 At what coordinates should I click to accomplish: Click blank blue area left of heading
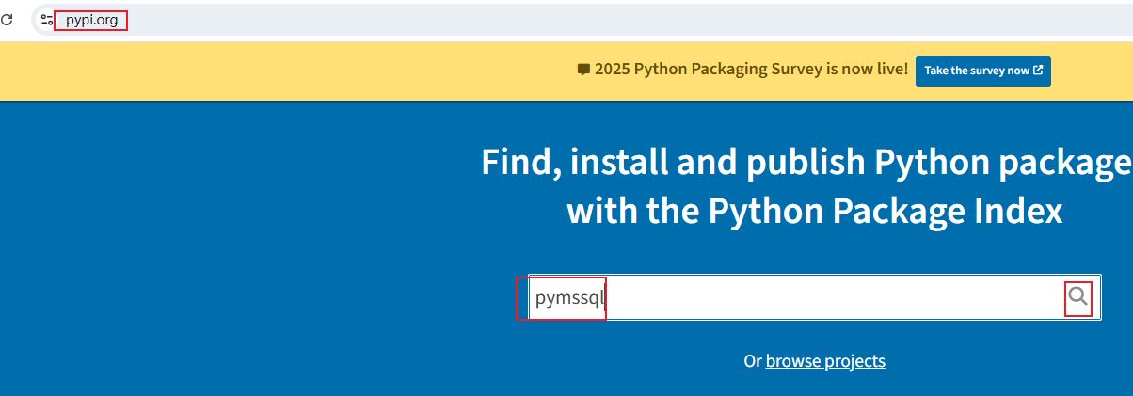point(235,235)
